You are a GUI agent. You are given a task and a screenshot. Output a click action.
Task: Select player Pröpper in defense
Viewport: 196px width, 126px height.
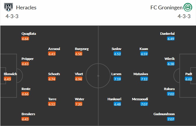(28, 59)
